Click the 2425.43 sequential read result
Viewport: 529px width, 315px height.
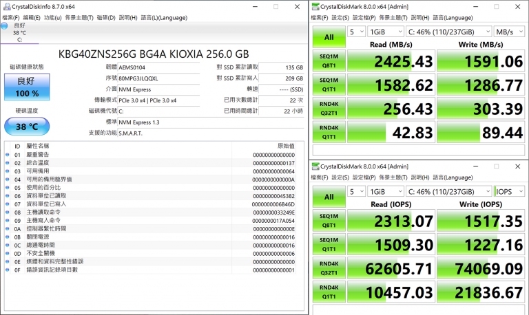click(391, 61)
